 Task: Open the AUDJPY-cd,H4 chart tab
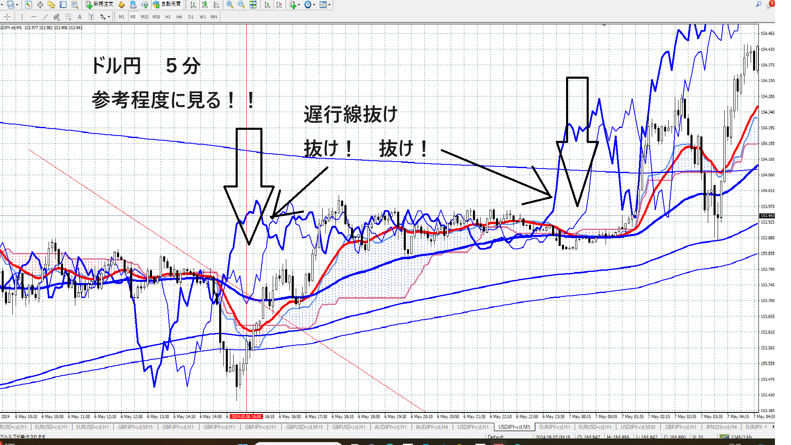coord(432,427)
